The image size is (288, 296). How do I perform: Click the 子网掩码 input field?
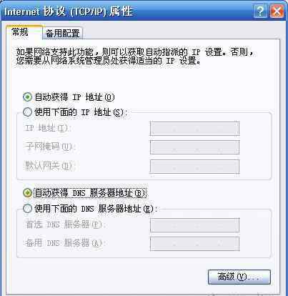pyautogui.click(x=194, y=147)
